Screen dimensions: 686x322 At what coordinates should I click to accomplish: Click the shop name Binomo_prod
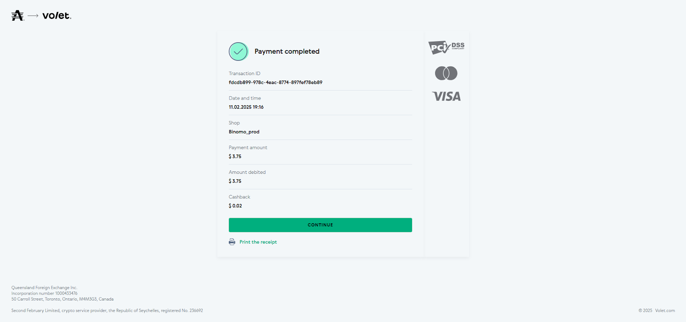[244, 132]
